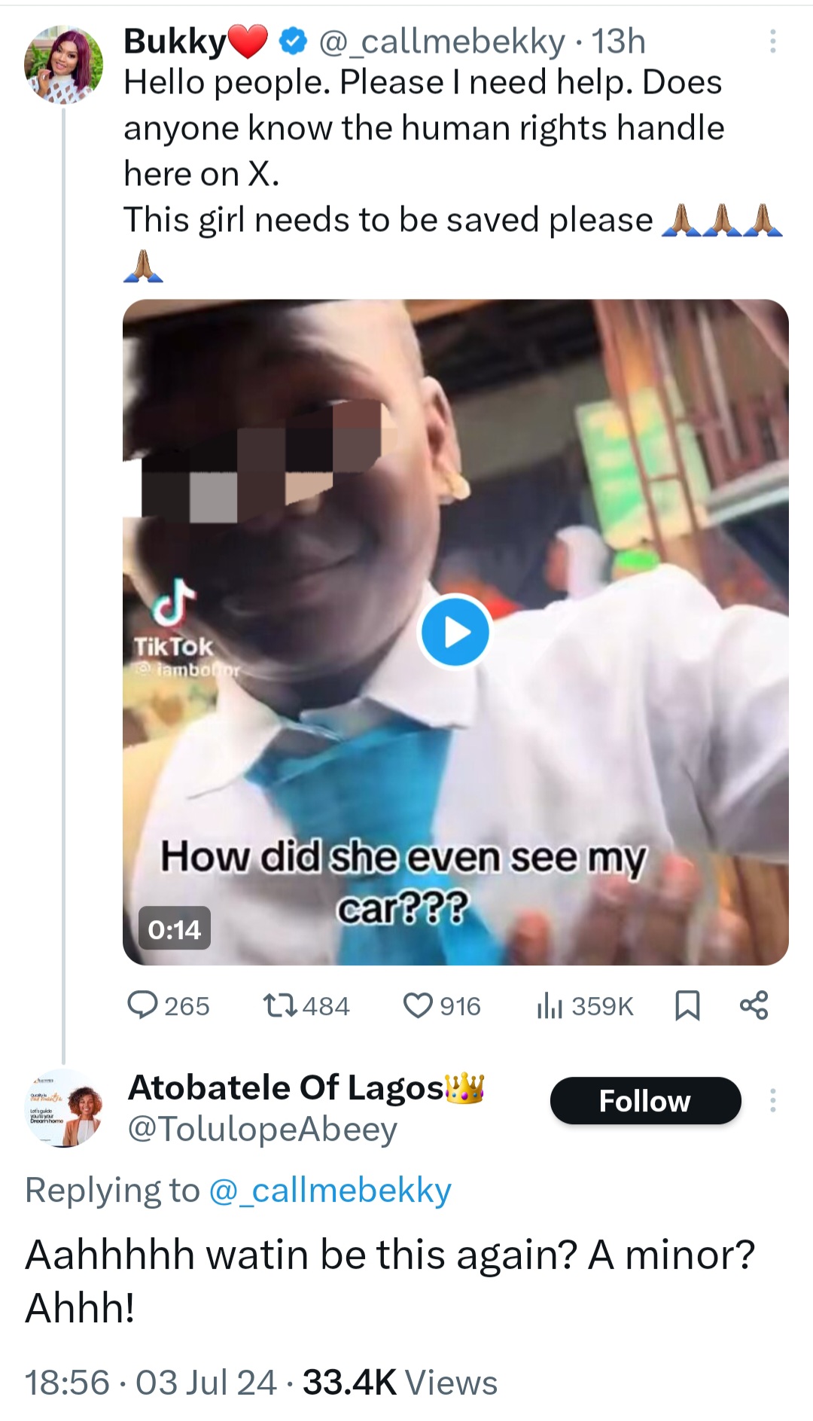Viewport: 813px width, 1421px height.
Task: Open the 33.4K Views count
Action: [400, 1383]
